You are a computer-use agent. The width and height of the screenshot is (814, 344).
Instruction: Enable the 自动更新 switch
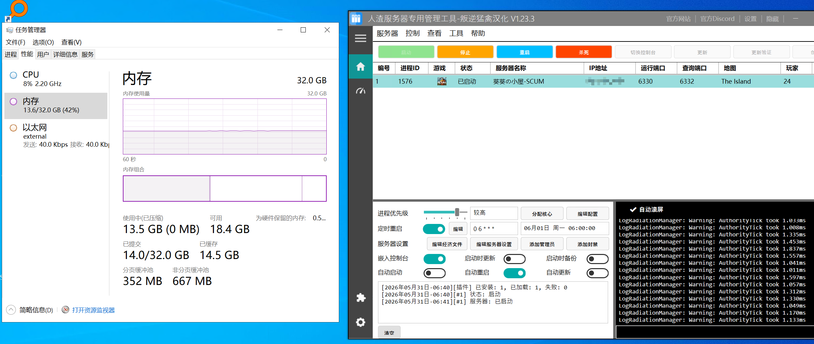[597, 273]
